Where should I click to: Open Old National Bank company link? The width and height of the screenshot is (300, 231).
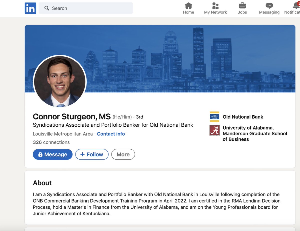click(243, 117)
